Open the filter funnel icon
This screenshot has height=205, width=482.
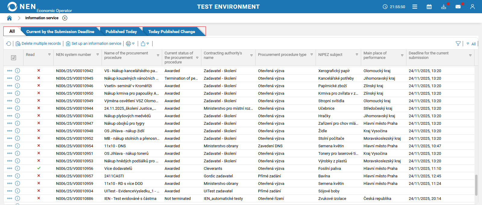pos(458,44)
